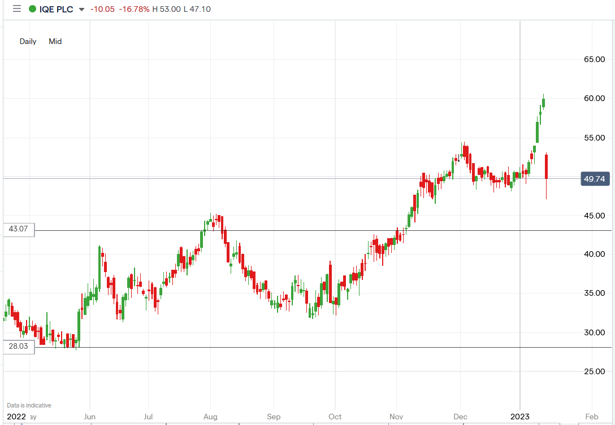This screenshot has width=615, height=425.
Task: Click the -16.78% percentage change
Action: coord(134,9)
